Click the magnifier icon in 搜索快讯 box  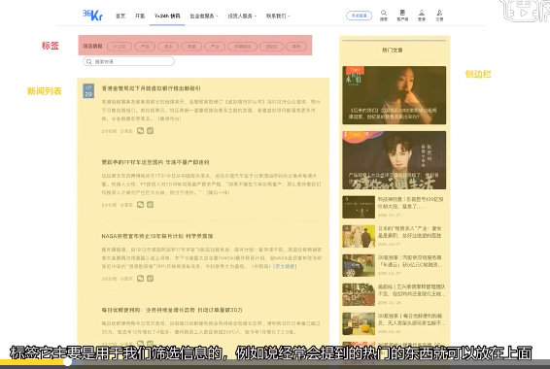[x=89, y=62]
